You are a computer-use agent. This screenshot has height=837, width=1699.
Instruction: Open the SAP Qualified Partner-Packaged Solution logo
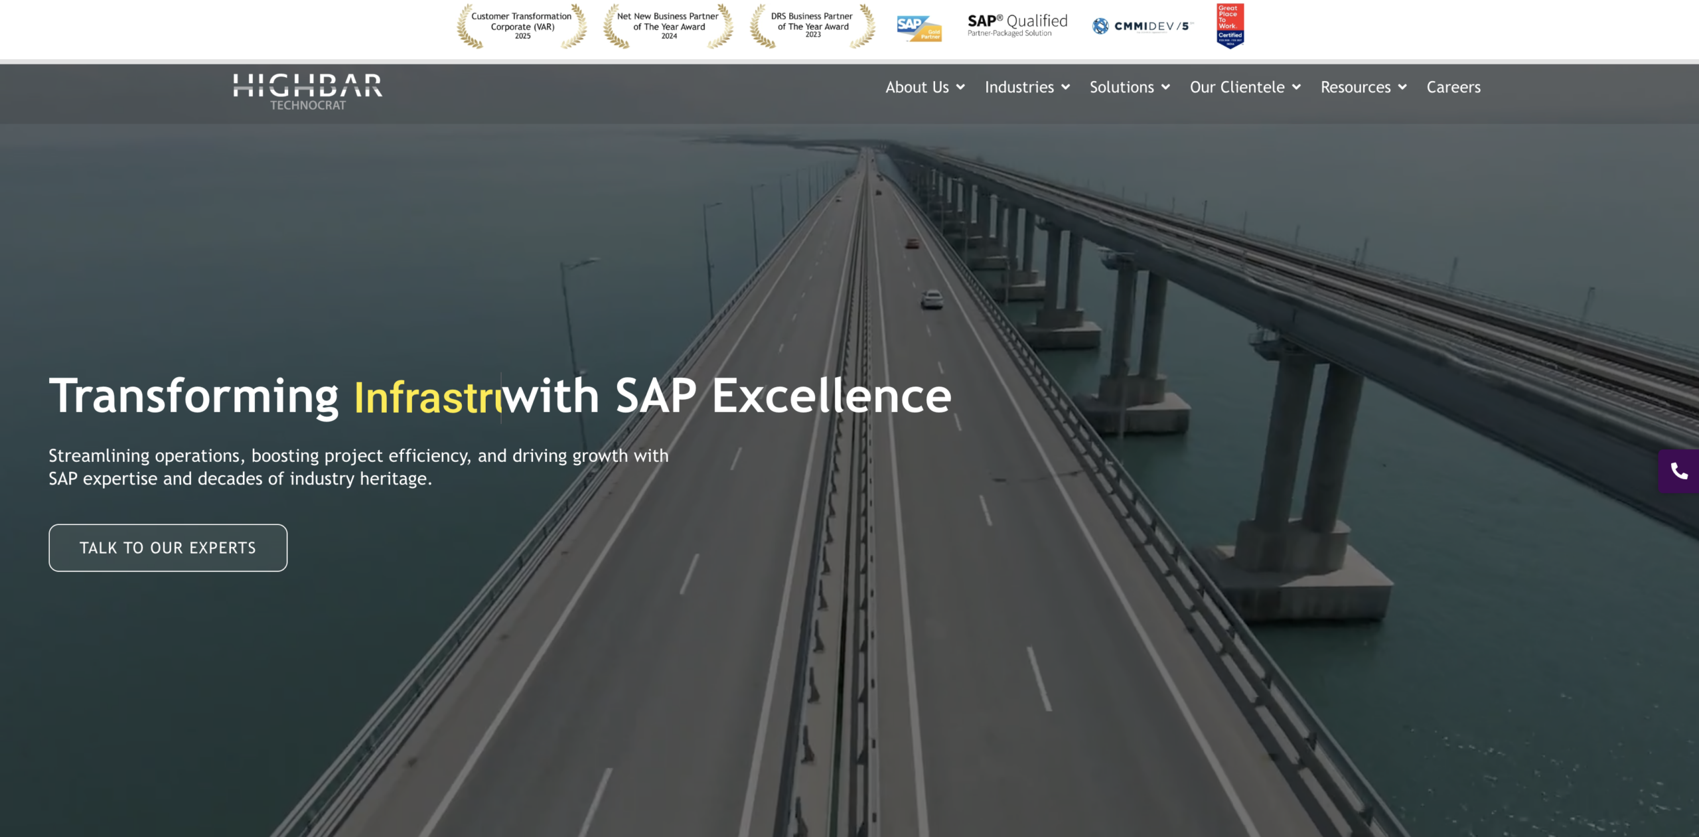(1017, 25)
